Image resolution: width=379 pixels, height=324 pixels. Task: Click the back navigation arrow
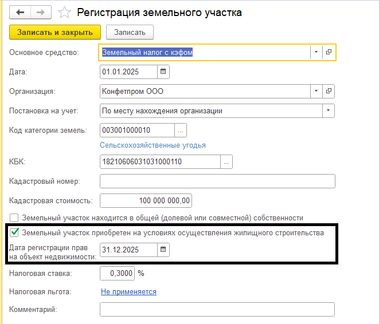[21, 12]
